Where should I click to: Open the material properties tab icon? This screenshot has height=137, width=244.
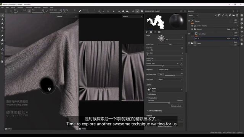(x=159, y=32)
